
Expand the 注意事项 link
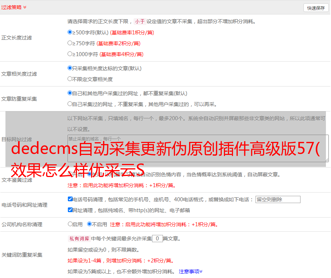coord(191,272)
